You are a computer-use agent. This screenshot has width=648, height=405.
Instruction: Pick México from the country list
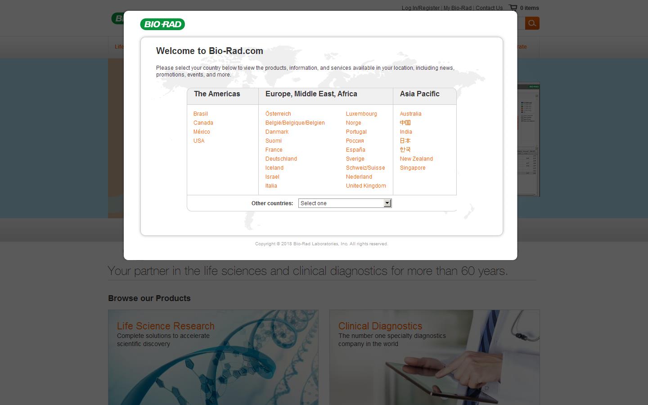pos(202,132)
